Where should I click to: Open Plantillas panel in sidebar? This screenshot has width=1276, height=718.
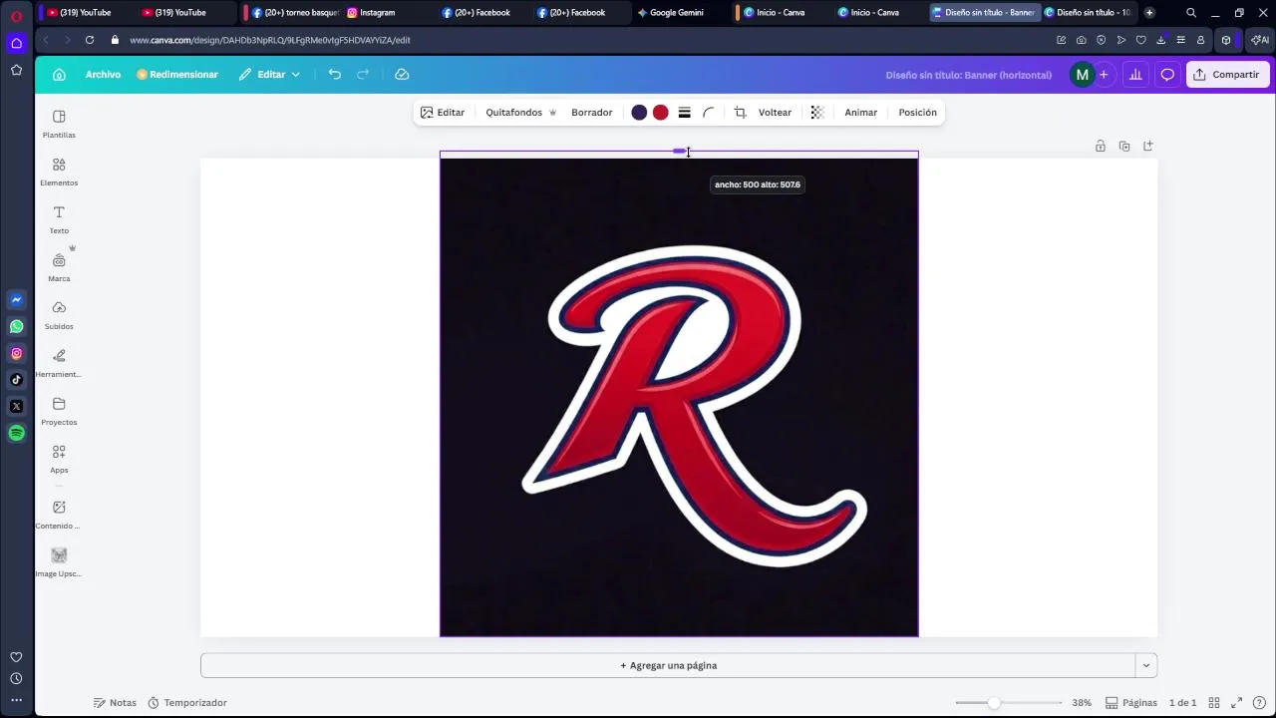[59, 124]
